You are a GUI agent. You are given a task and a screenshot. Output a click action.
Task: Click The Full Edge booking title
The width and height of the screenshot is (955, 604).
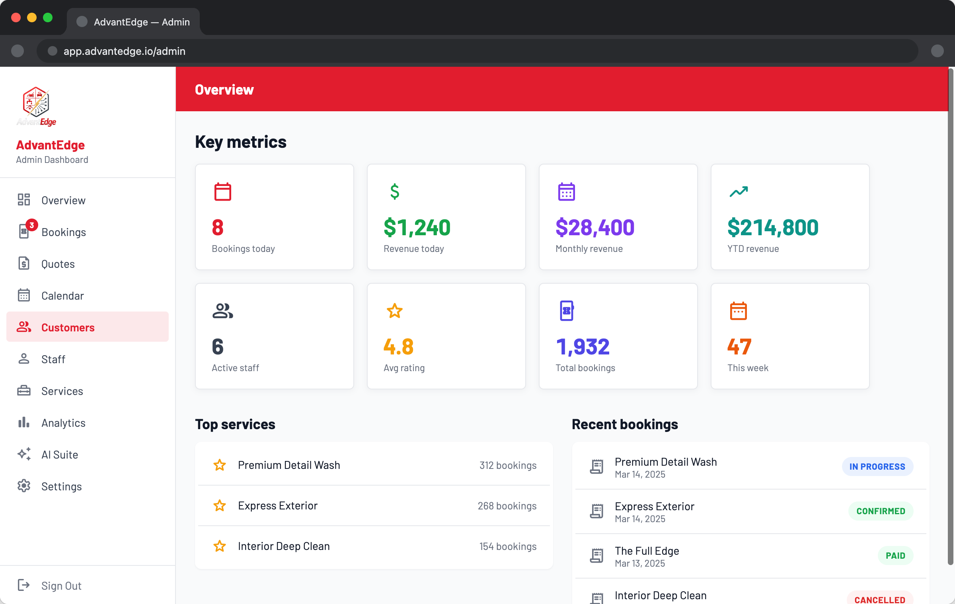(x=647, y=551)
